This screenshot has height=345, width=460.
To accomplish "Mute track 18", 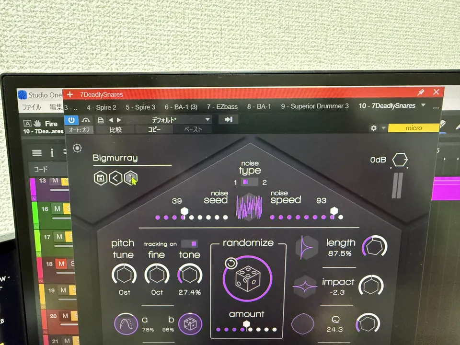I will pyautogui.click(x=61, y=264).
